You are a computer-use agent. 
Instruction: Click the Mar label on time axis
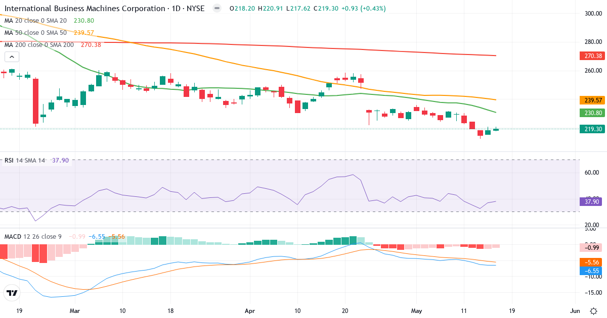(75, 311)
